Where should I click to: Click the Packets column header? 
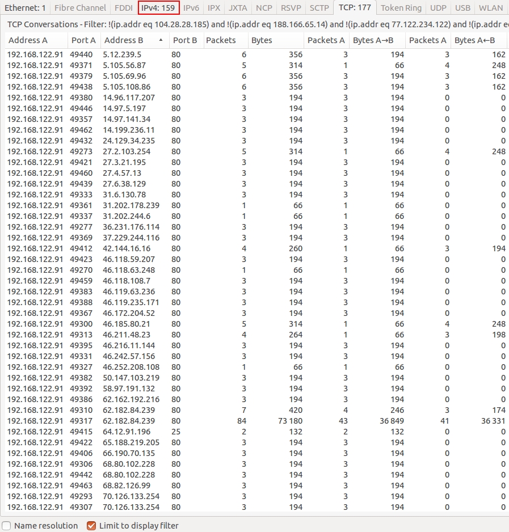221,40
